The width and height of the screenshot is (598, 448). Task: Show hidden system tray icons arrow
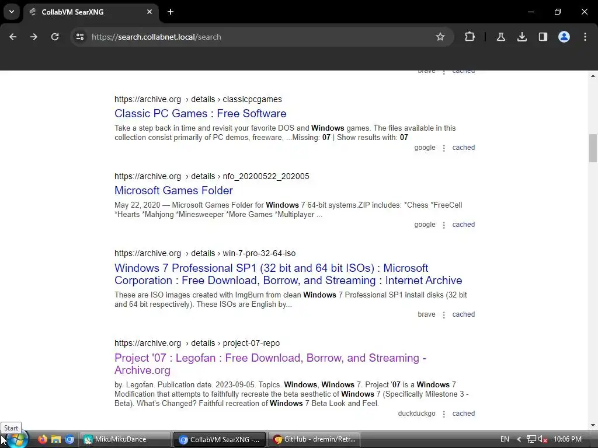[x=519, y=439]
